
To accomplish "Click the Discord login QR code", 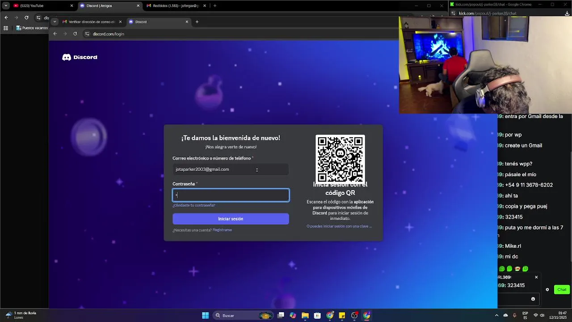I will pyautogui.click(x=340, y=159).
